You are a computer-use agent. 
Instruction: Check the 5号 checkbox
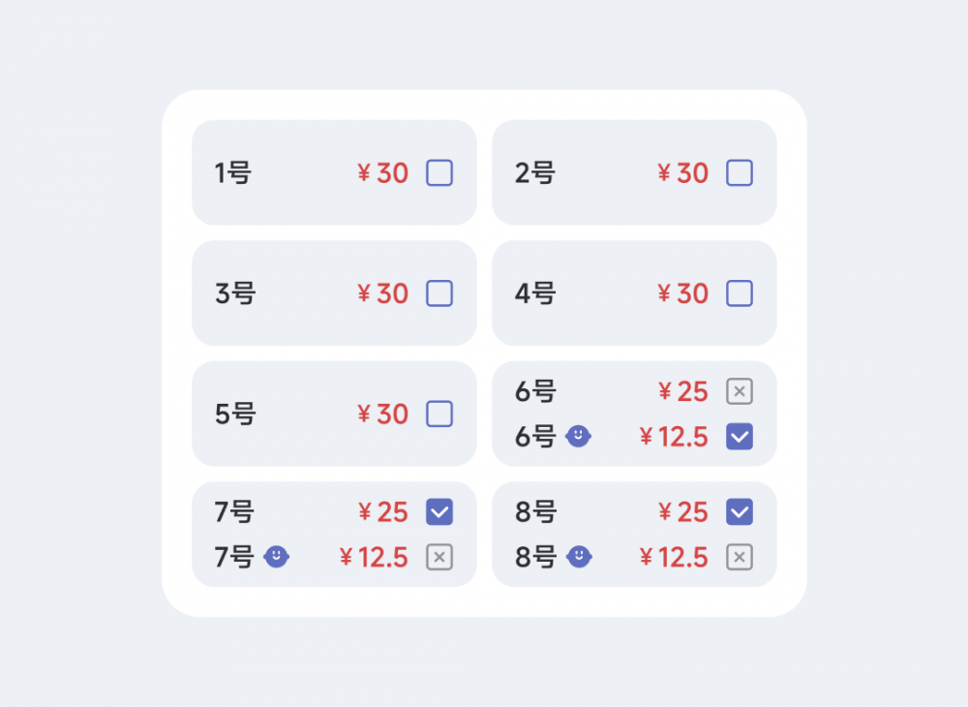click(439, 414)
